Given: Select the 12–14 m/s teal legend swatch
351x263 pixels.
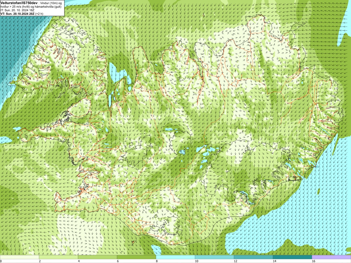Looking at the screenshot, I should coord(253,257).
